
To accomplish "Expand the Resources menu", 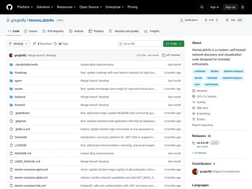I will click(66, 7).
